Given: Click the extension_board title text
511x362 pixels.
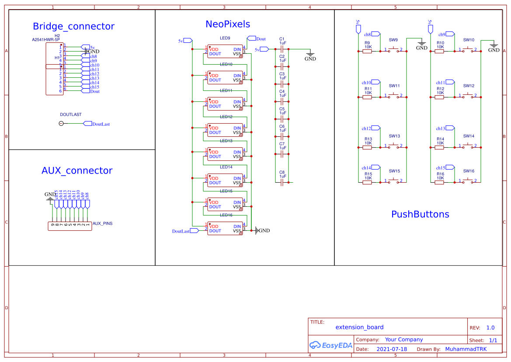Looking at the screenshot, I should 359,327.
